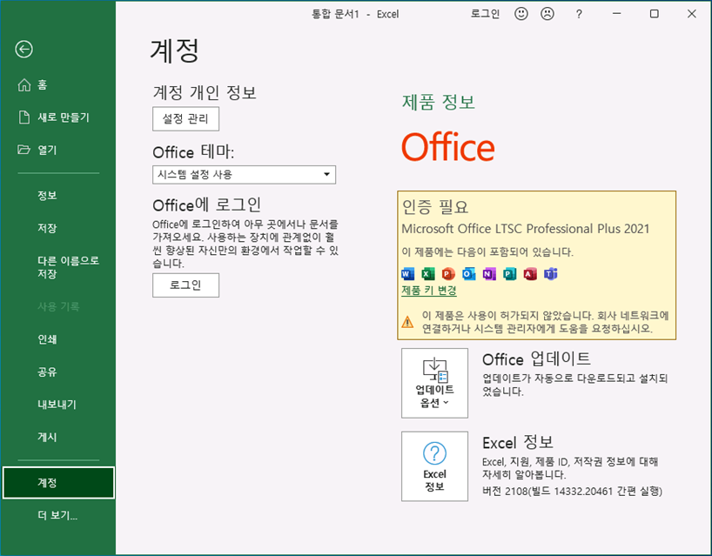Select the highlighted 계정 menu item
The height and width of the screenshot is (556, 712).
pos(58,483)
